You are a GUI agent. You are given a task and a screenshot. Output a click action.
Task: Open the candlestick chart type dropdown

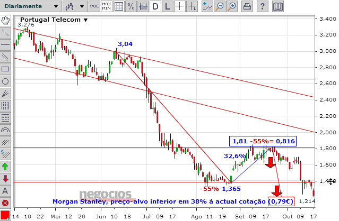(75, 6)
